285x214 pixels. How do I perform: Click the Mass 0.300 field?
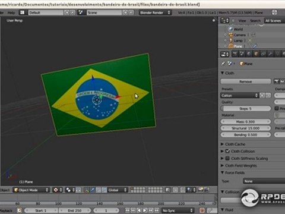point(246,121)
